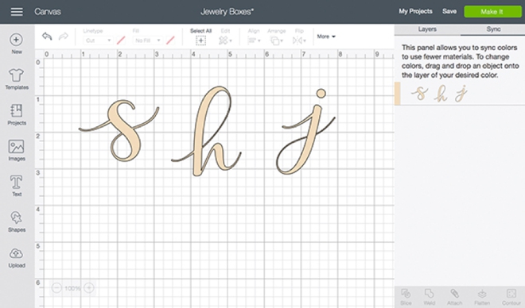Click the Attach tool

[454, 297]
